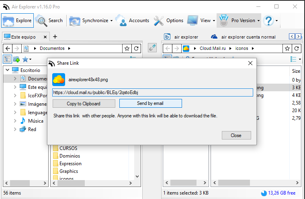This screenshot has width=305, height=199.
Task: Go forward in the right cloud pane
Action: (177, 48)
